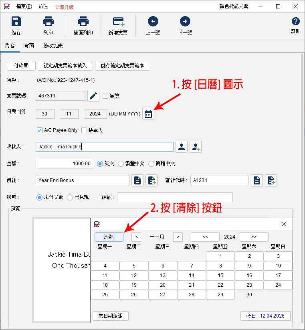Screen dimensions: 305x330
Task: Uncheck the A/C Payee Only checkbox
Action: pos(40,130)
